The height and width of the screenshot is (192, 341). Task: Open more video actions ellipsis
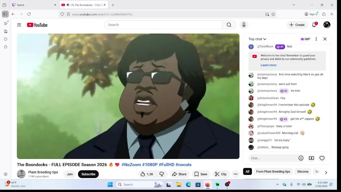236,174
